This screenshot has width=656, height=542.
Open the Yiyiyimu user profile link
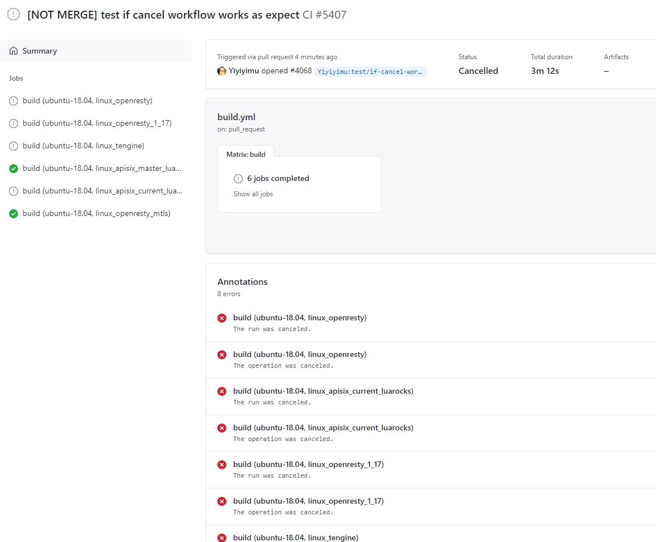[243, 70]
